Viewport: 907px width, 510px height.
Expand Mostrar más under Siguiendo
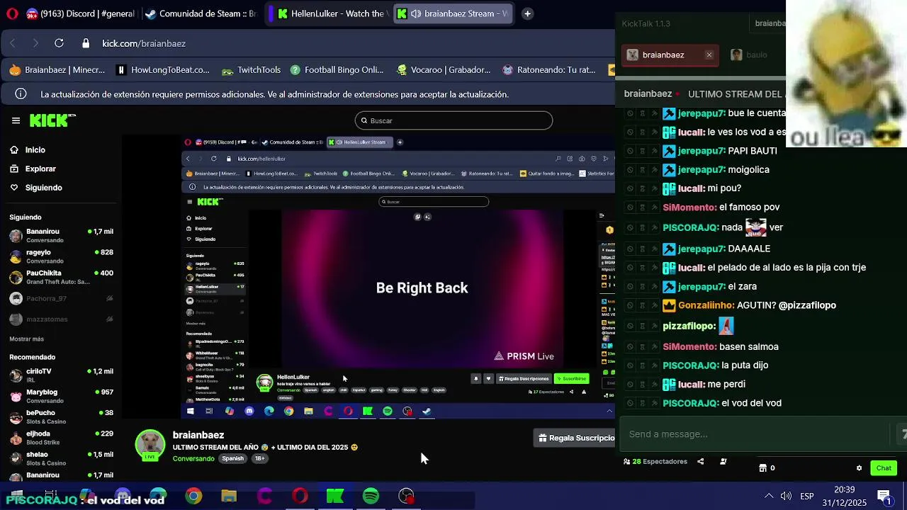tap(26, 339)
